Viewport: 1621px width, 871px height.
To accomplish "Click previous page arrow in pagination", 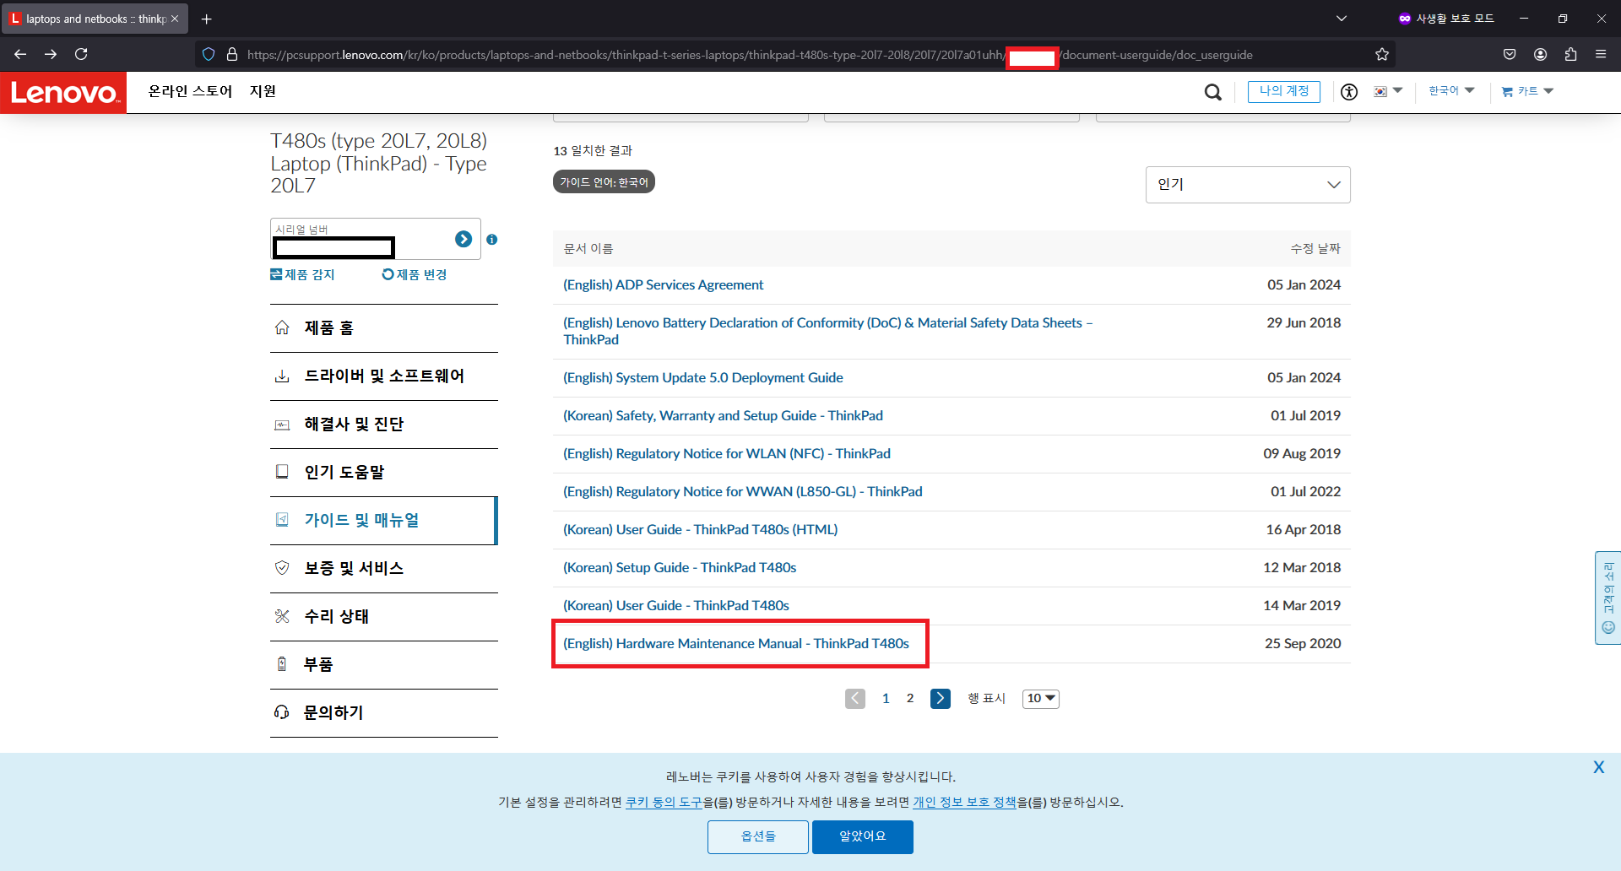I will (x=855, y=699).
